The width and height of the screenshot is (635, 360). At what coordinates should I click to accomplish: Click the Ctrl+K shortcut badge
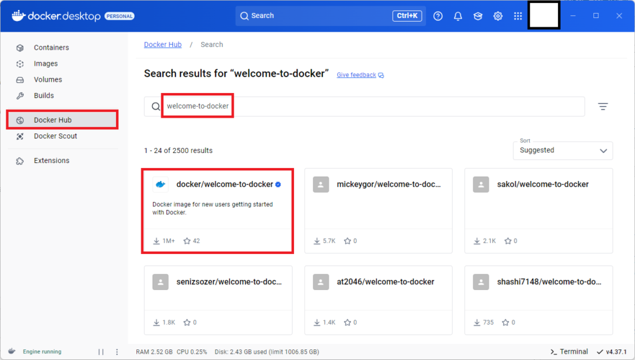pyautogui.click(x=407, y=15)
